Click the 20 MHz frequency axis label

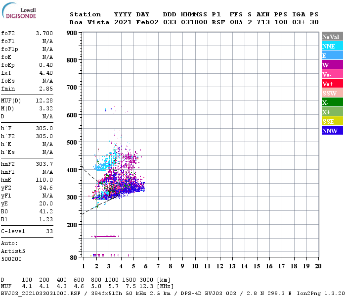click(x=318, y=266)
